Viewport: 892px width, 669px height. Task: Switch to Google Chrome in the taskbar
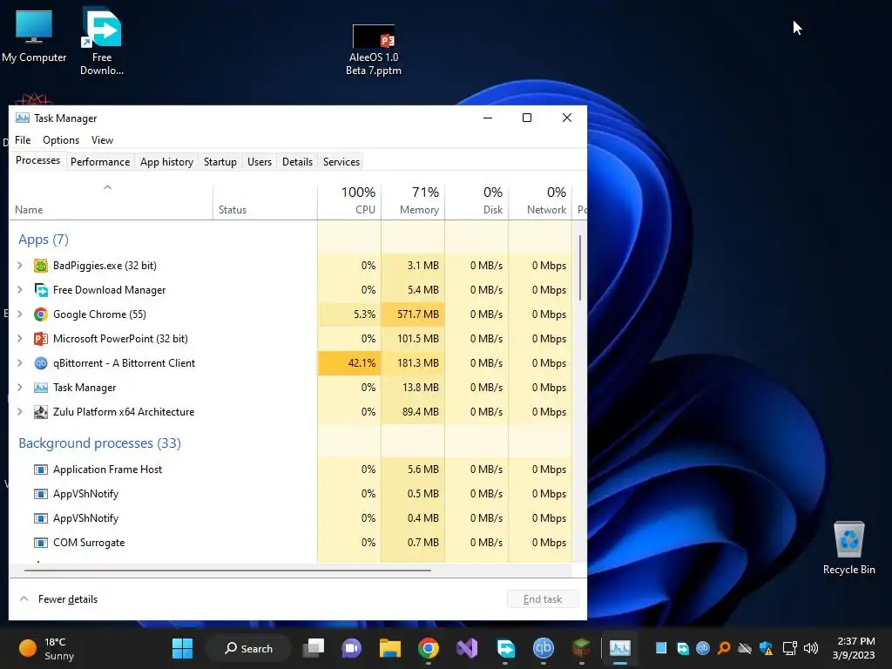tap(429, 648)
